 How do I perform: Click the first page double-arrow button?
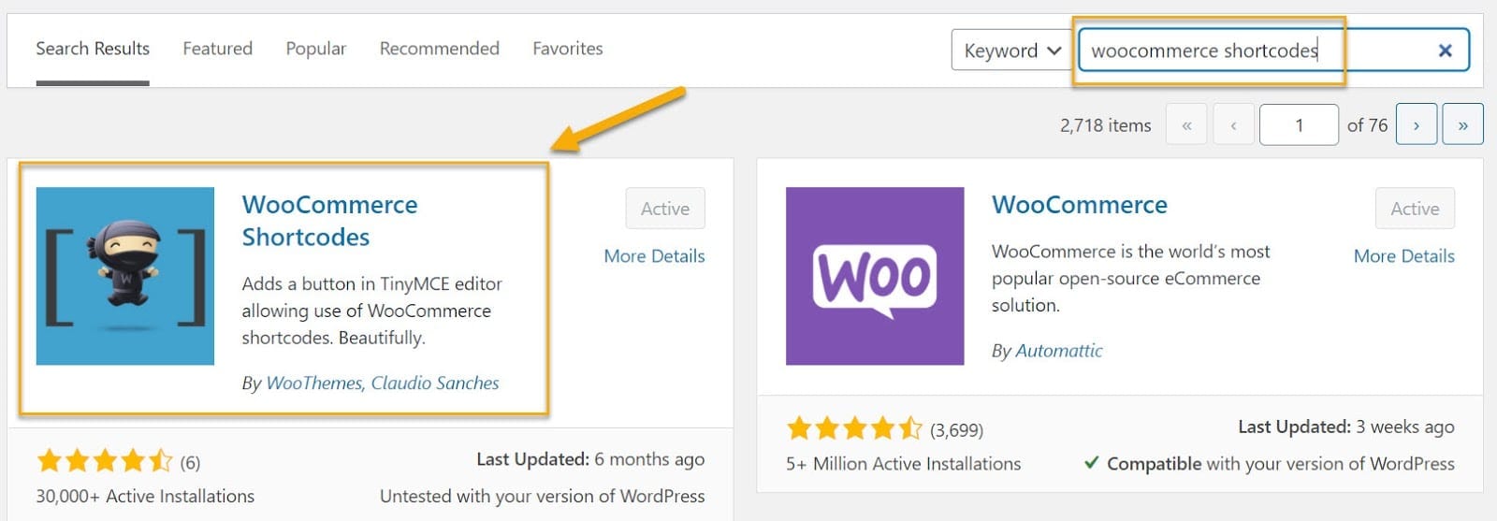point(1186,124)
